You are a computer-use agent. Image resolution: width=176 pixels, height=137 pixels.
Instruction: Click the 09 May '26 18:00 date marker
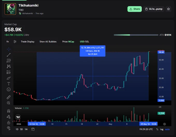tap(149, 124)
